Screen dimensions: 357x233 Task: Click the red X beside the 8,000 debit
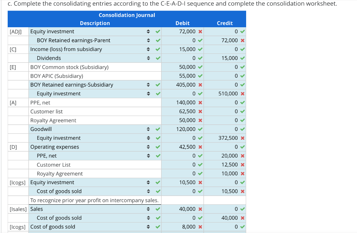pos(200,227)
